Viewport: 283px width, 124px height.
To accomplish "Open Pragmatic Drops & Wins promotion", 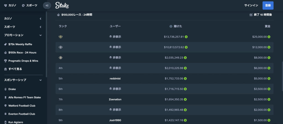I will pyautogui.click(x=23, y=61).
